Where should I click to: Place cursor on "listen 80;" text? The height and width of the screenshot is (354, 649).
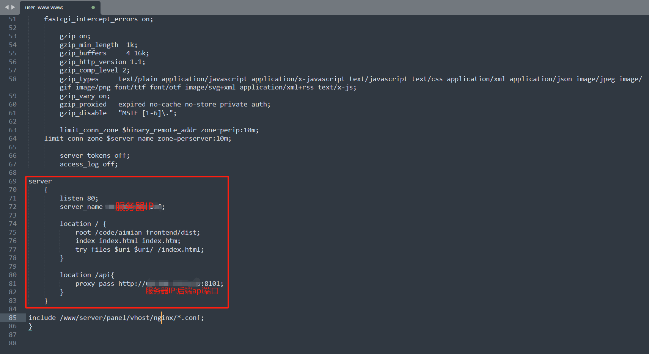(x=79, y=198)
